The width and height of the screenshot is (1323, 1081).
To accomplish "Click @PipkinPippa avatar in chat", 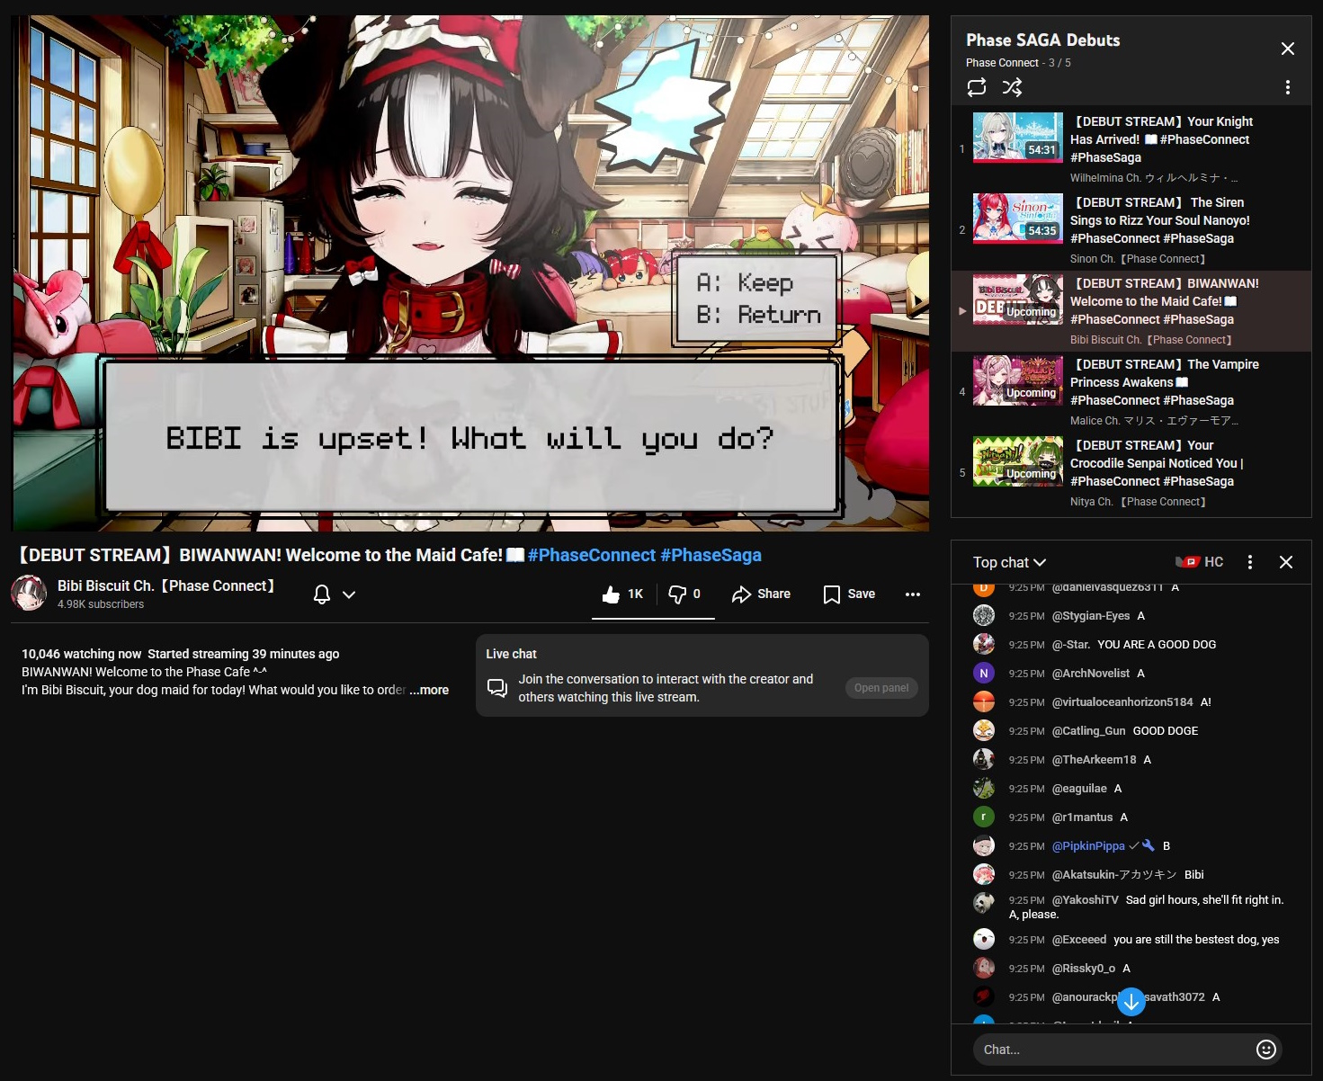I will pyautogui.click(x=984, y=845).
